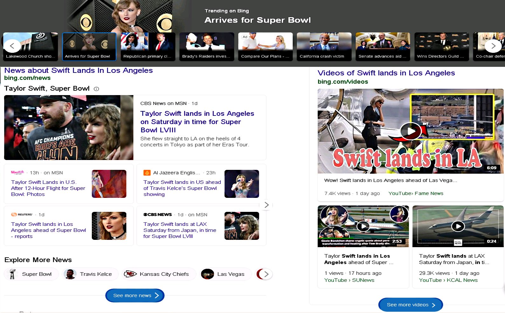Open the Al Jazeera Taylor Swift article
505x313 pixels.
pyautogui.click(x=182, y=188)
